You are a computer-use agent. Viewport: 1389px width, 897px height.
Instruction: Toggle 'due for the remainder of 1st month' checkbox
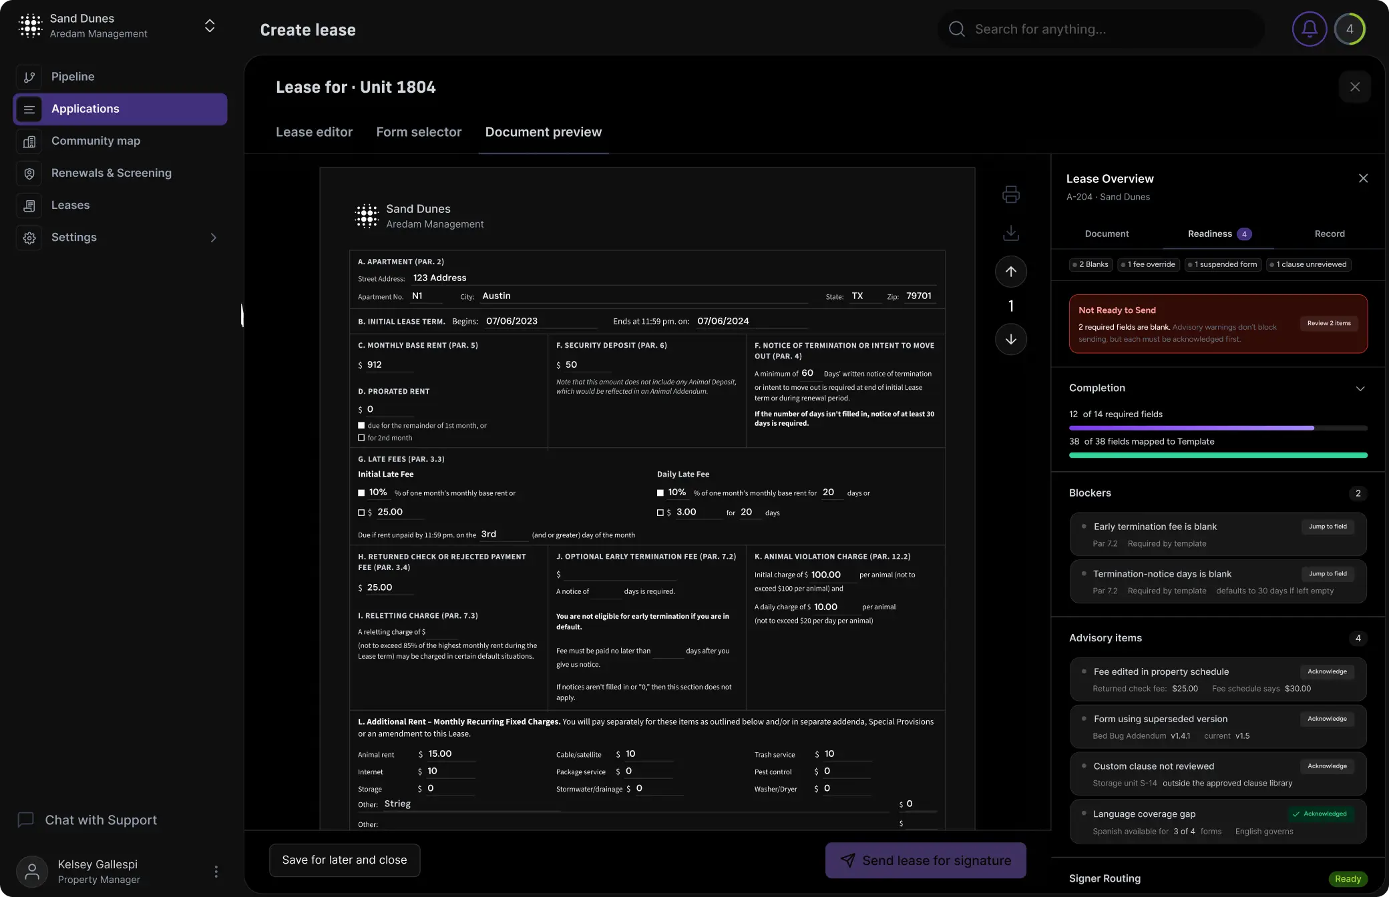(361, 425)
